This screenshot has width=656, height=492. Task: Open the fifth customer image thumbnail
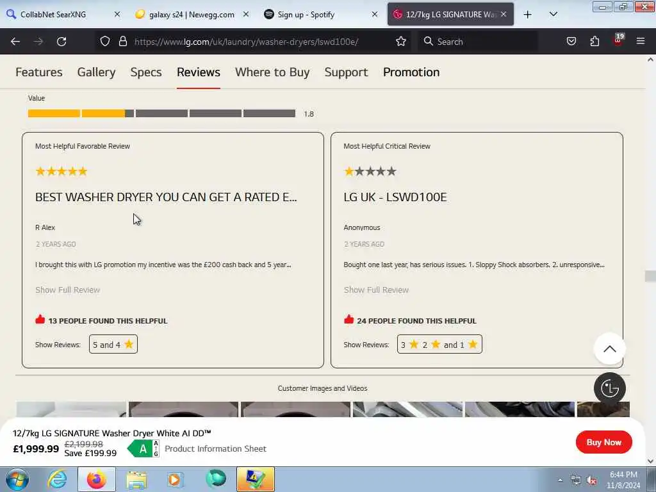(520, 409)
